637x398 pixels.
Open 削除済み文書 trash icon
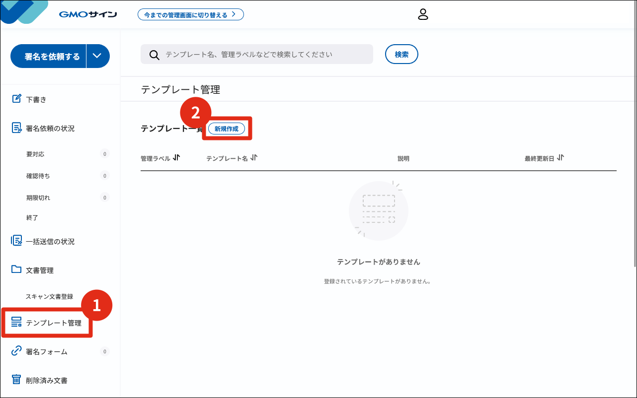click(x=15, y=380)
